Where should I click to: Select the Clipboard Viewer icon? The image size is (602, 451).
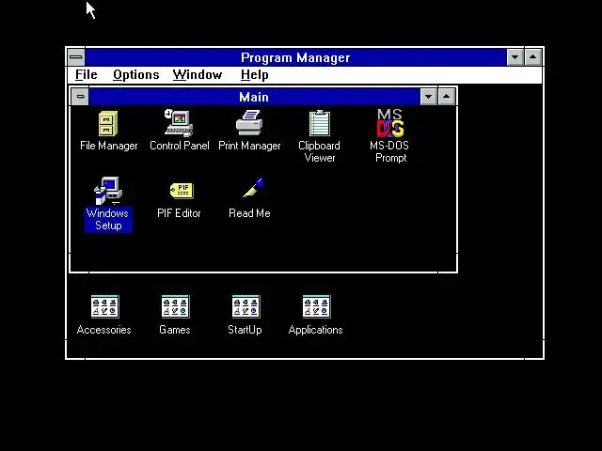click(x=320, y=123)
